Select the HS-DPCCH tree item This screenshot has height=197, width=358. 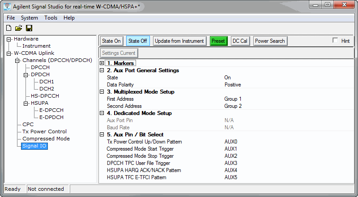pyautogui.click(x=45, y=96)
